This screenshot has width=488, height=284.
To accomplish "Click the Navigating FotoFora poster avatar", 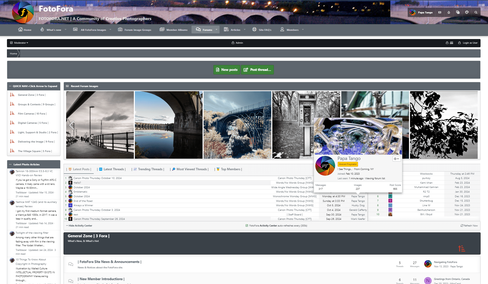I will click(x=428, y=264).
